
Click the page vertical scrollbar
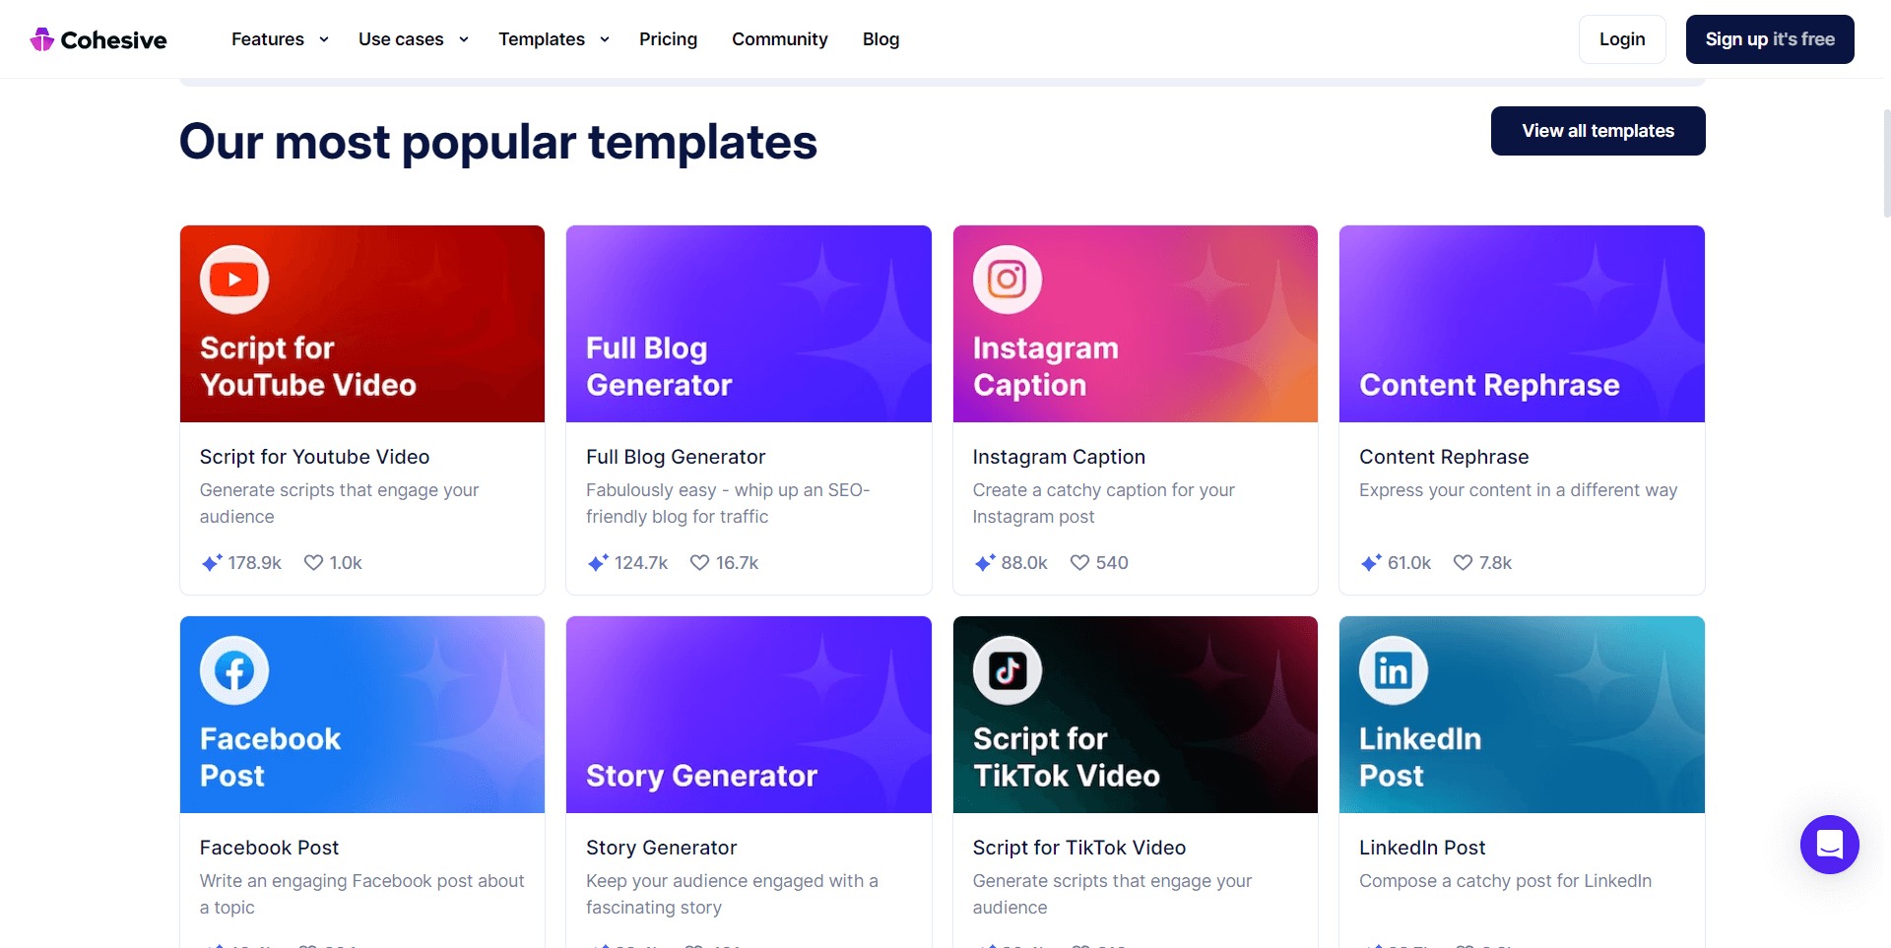tap(1886, 162)
